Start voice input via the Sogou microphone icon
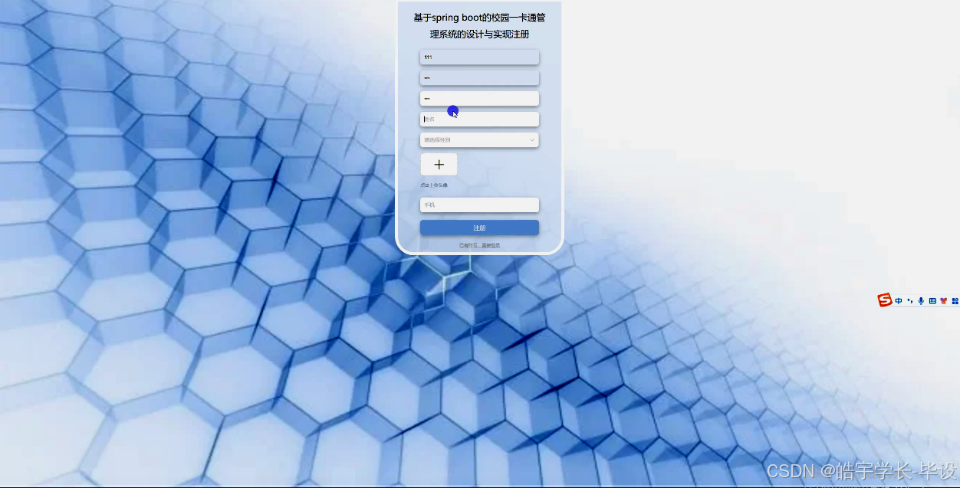The height and width of the screenshot is (488, 960). pos(921,301)
